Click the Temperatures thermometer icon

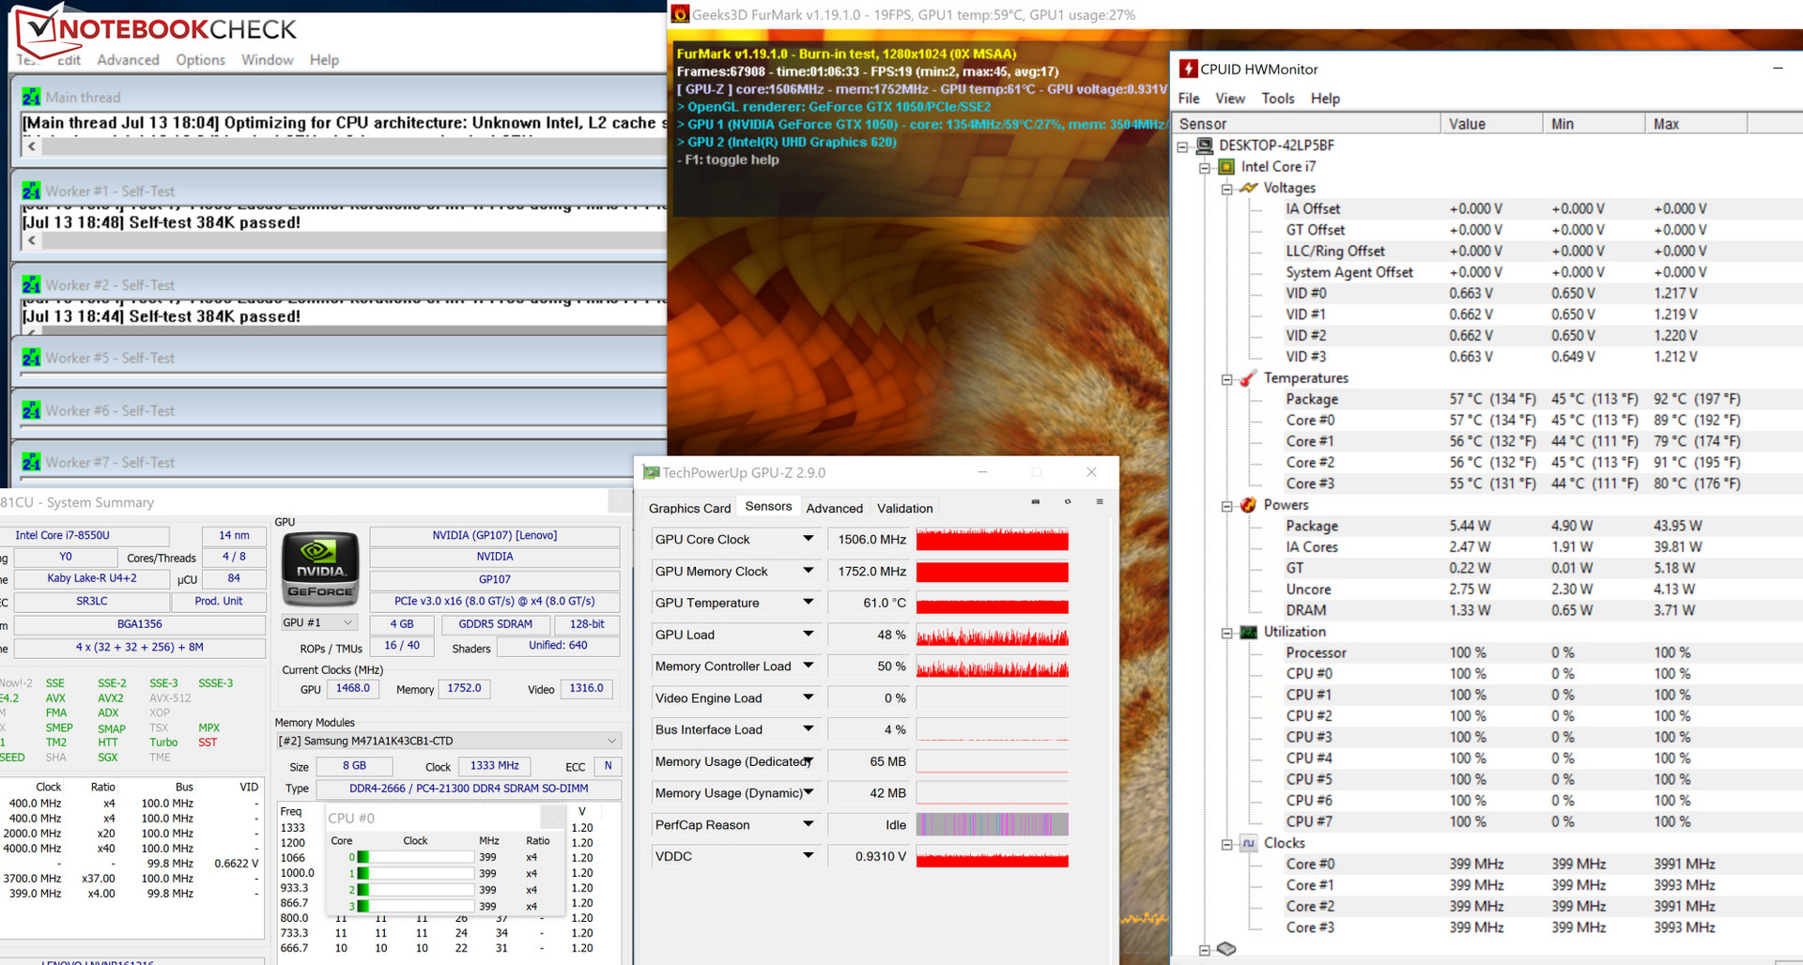[1248, 378]
